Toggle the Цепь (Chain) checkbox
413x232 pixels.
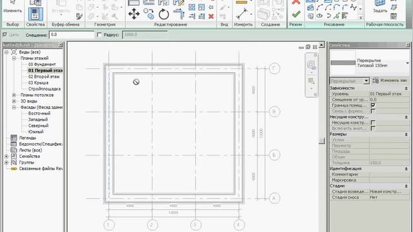pyautogui.click(x=5, y=34)
